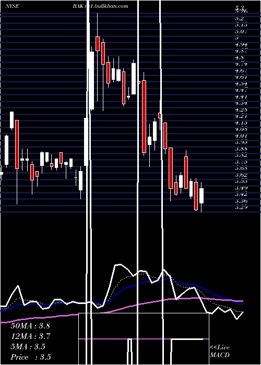
Task: Click the BAK bullkhan.com chart title
Action: click(x=100, y=6)
